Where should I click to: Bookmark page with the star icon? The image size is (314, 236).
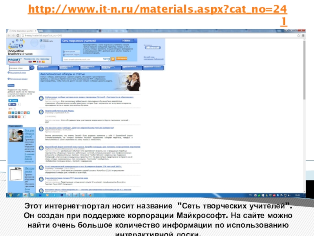pos(299,35)
